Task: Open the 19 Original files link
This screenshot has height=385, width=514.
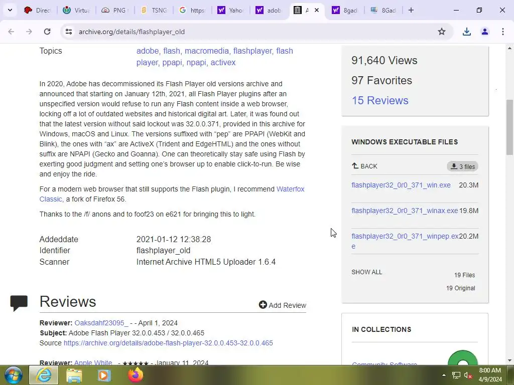Action: tap(461, 288)
